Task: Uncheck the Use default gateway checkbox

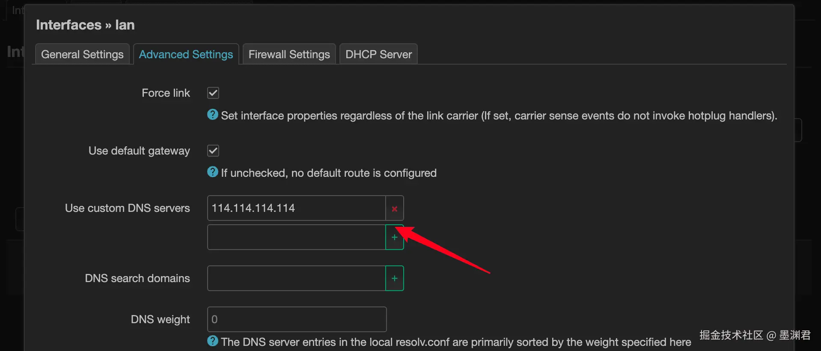Action: pyautogui.click(x=213, y=151)
